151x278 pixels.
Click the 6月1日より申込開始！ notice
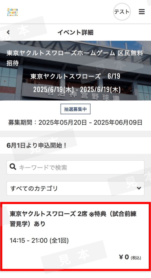coord(37,146)
